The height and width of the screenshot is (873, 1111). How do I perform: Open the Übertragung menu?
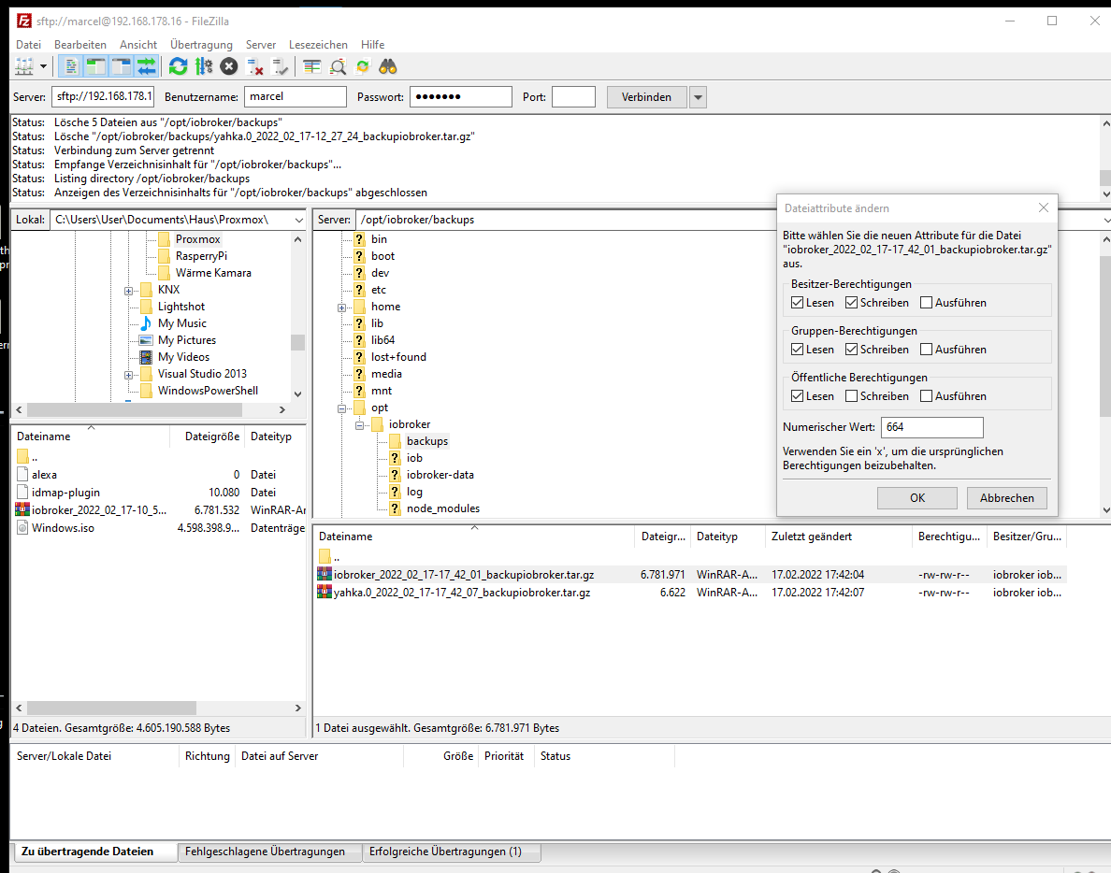click(201, 45)
